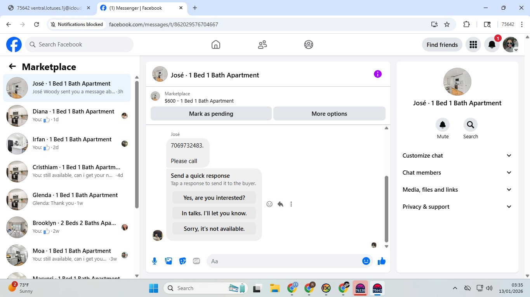Open the Windows Start menu
Viewport: 530px width, 297px height.
coord(154,288)
